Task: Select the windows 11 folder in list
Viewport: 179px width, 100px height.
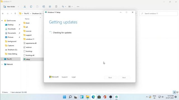Action: coord(30,39)
